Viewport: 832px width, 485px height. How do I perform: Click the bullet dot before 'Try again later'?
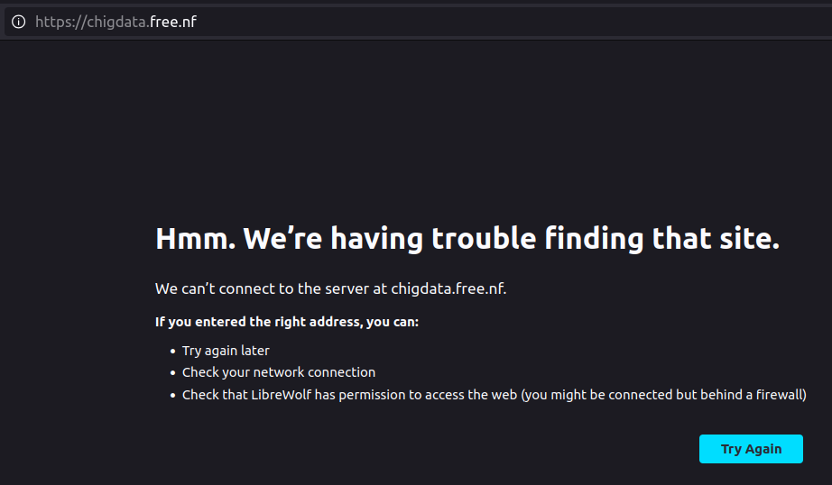(x=172, y=351)
